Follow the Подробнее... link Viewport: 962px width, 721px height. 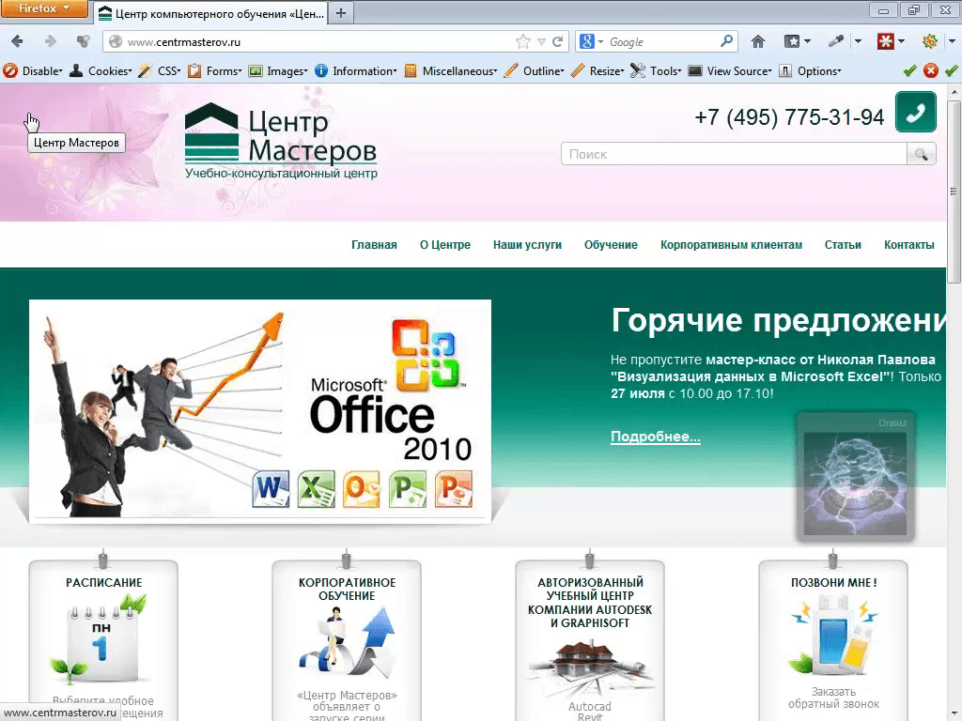click(655, 437)
